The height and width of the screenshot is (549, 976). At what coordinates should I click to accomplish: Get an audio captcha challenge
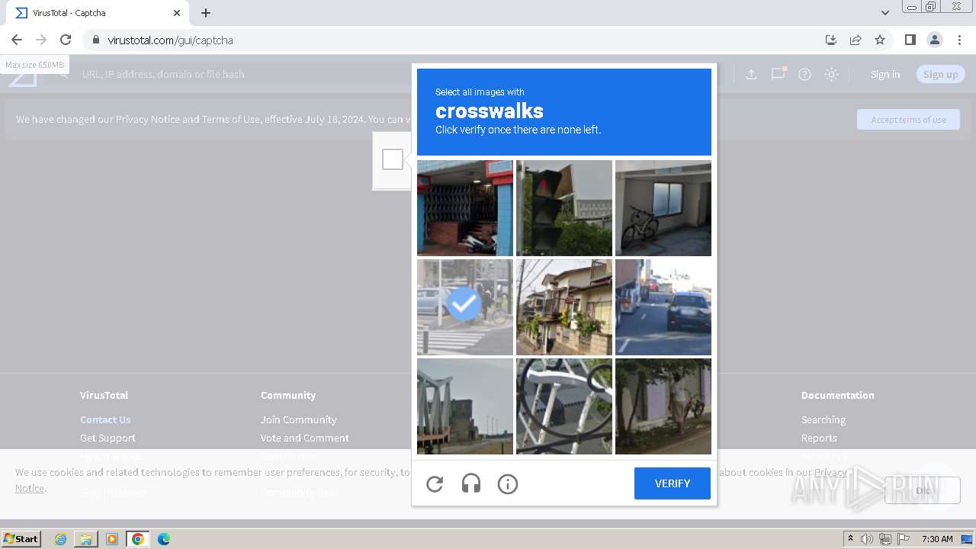point(471,483)
